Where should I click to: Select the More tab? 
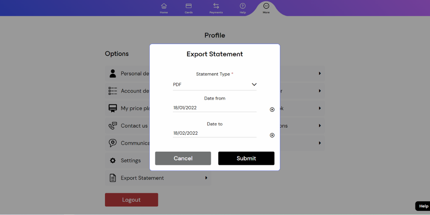266,8
